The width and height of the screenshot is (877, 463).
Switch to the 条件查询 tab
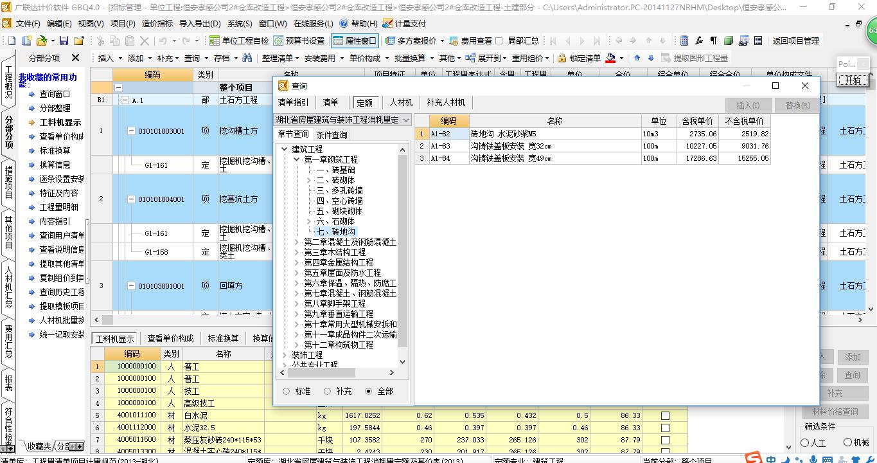click(332, 134)
